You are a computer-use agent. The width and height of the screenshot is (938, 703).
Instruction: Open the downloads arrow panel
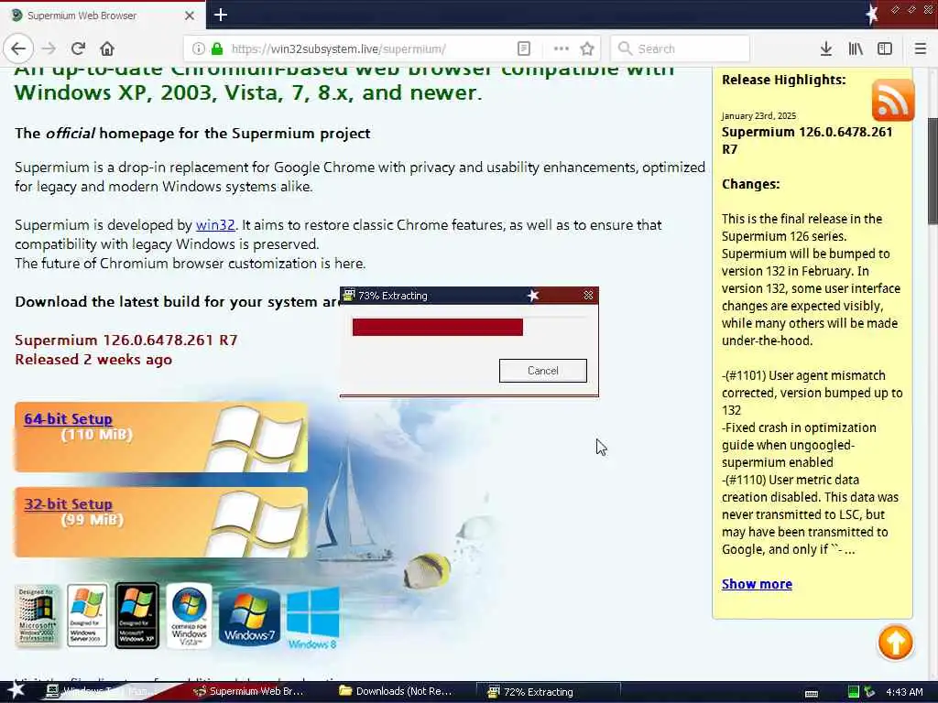tap(826, 49)
